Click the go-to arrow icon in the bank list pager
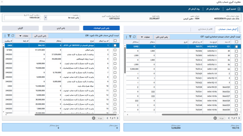 (94, 118)
